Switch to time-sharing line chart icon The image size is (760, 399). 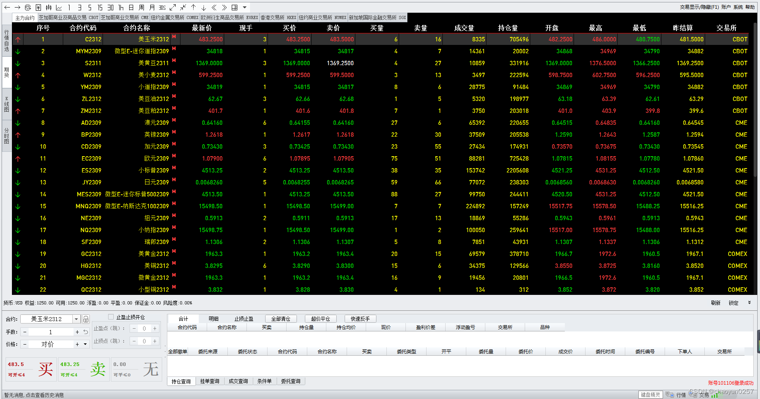coord(59,7)
